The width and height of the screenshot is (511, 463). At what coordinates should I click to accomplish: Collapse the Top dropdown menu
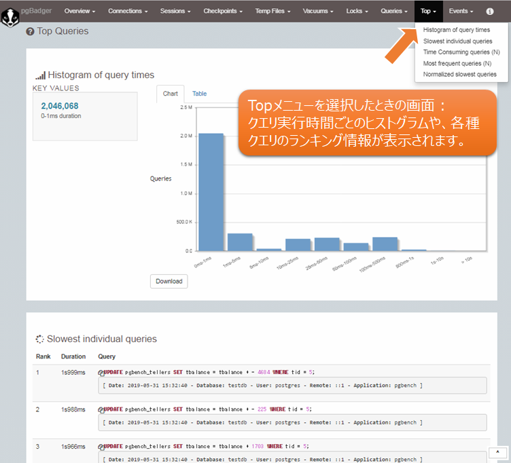click(x=428, y=11)
